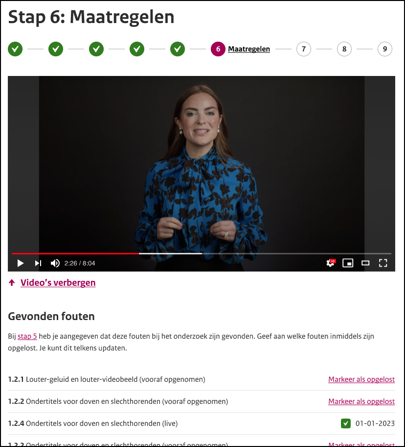Select step 8 in the step indicator
Viewport: 405px width, 447px height.
pos(344,49)
